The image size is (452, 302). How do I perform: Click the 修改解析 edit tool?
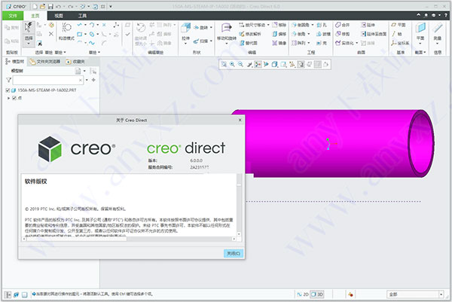[250, 34]
